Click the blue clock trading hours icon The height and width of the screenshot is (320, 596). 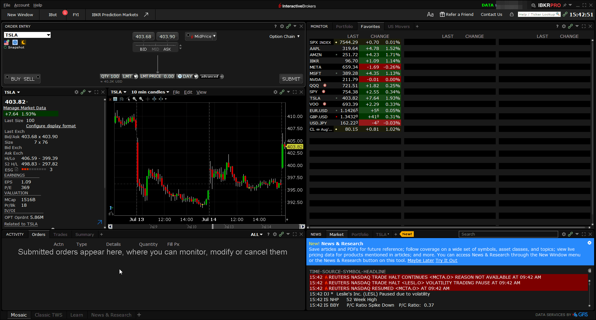15,42
